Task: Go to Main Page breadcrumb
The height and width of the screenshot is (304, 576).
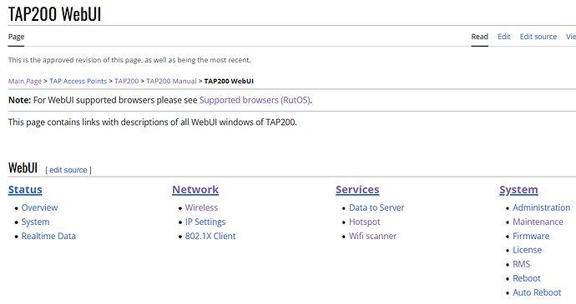Action: (25, 81)
